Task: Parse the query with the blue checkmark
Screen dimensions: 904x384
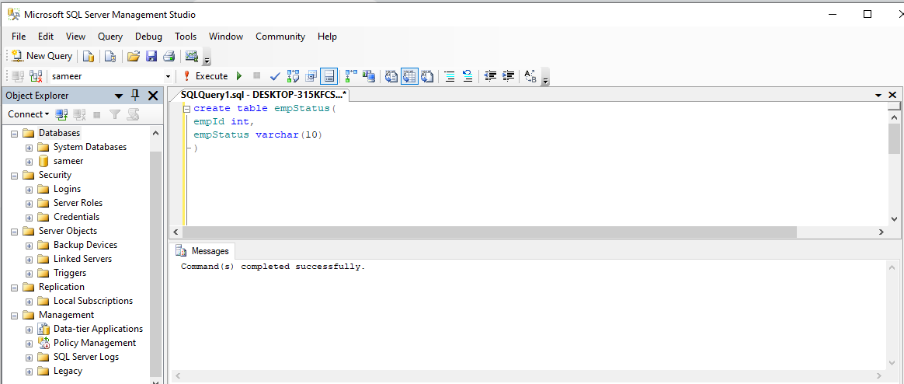Action: pos(275,75)
